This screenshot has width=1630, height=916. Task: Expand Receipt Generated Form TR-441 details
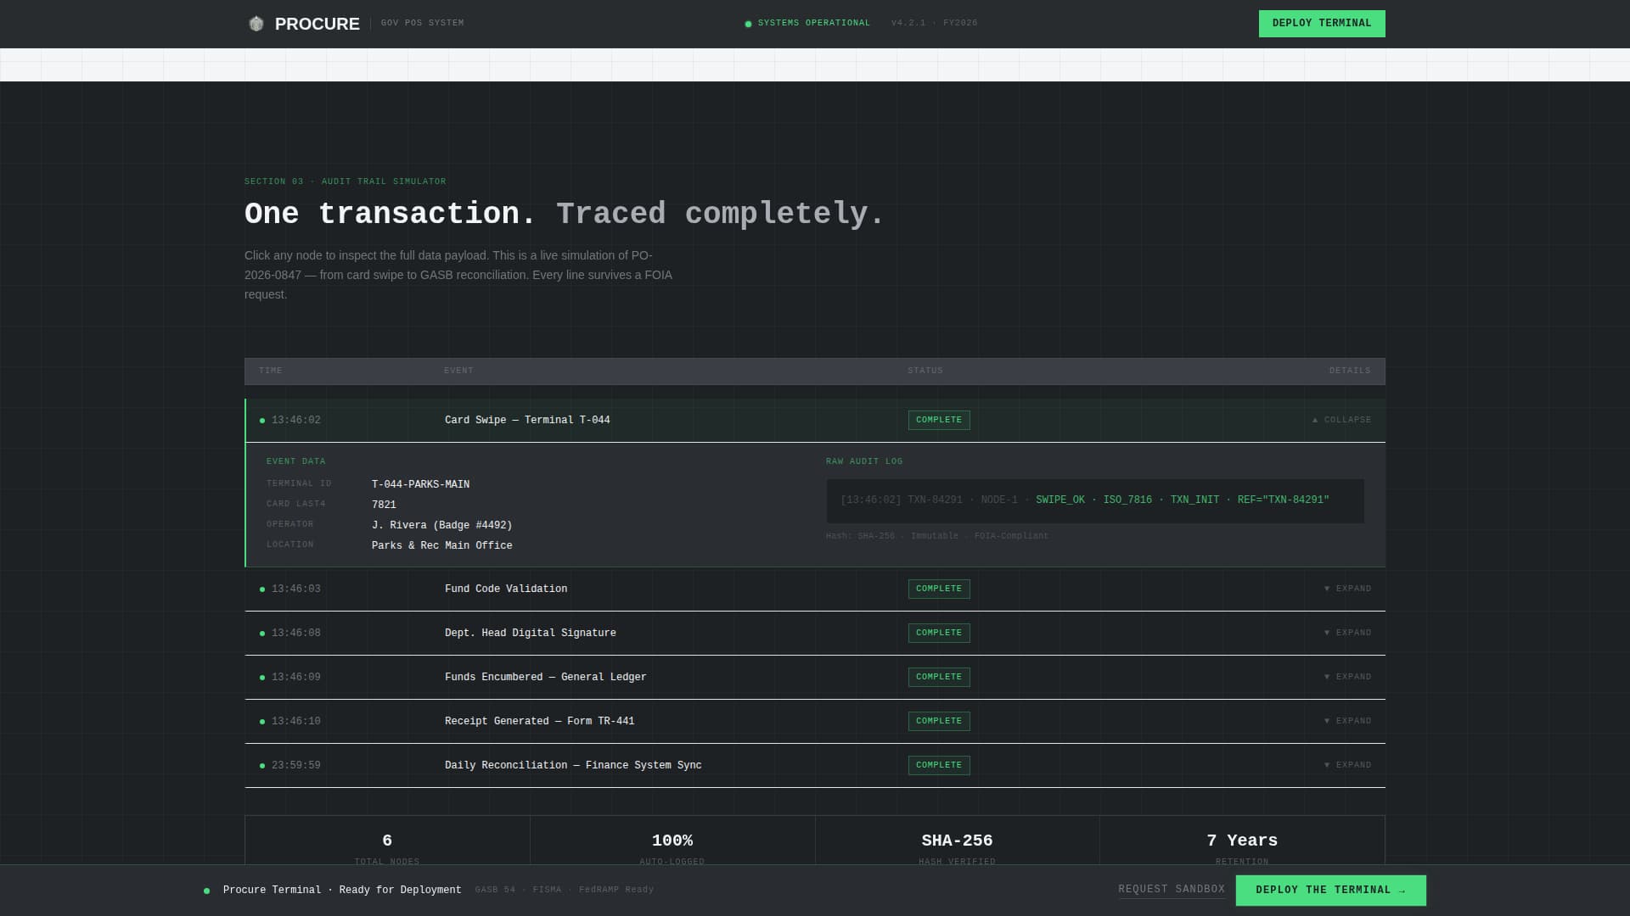tap(1347, 721)
